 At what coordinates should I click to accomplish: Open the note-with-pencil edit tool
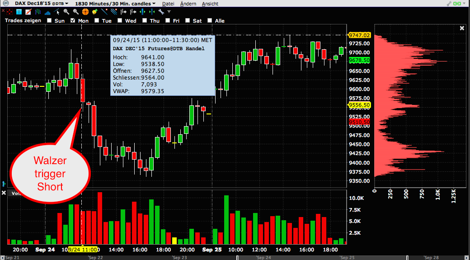coord(28,12)
